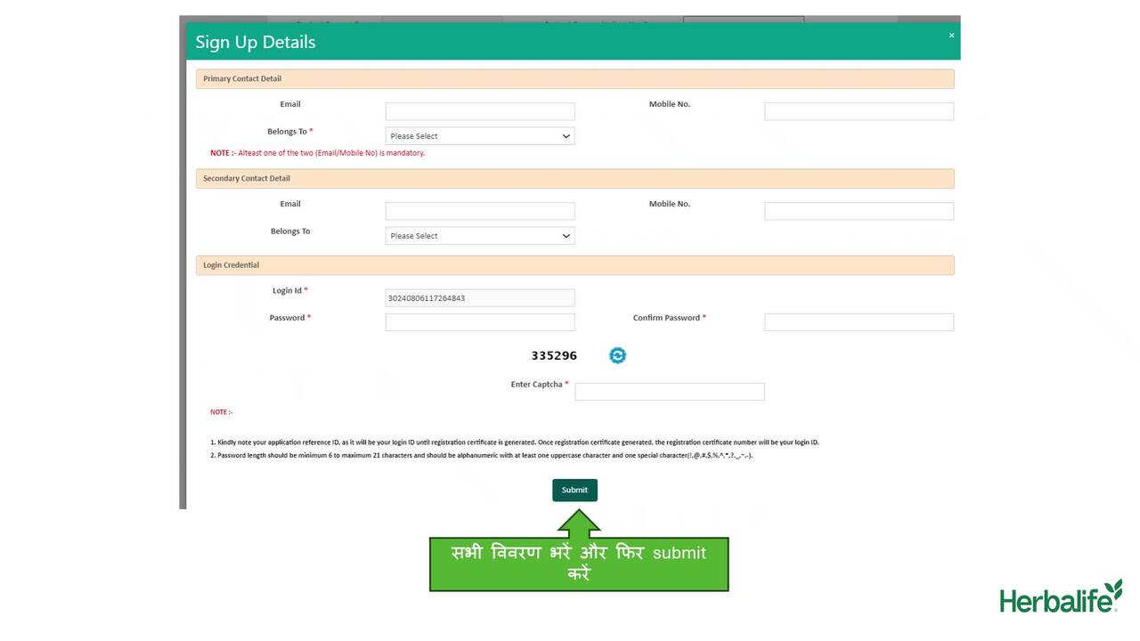Click the Enter Captcha input field

[669, 392]
